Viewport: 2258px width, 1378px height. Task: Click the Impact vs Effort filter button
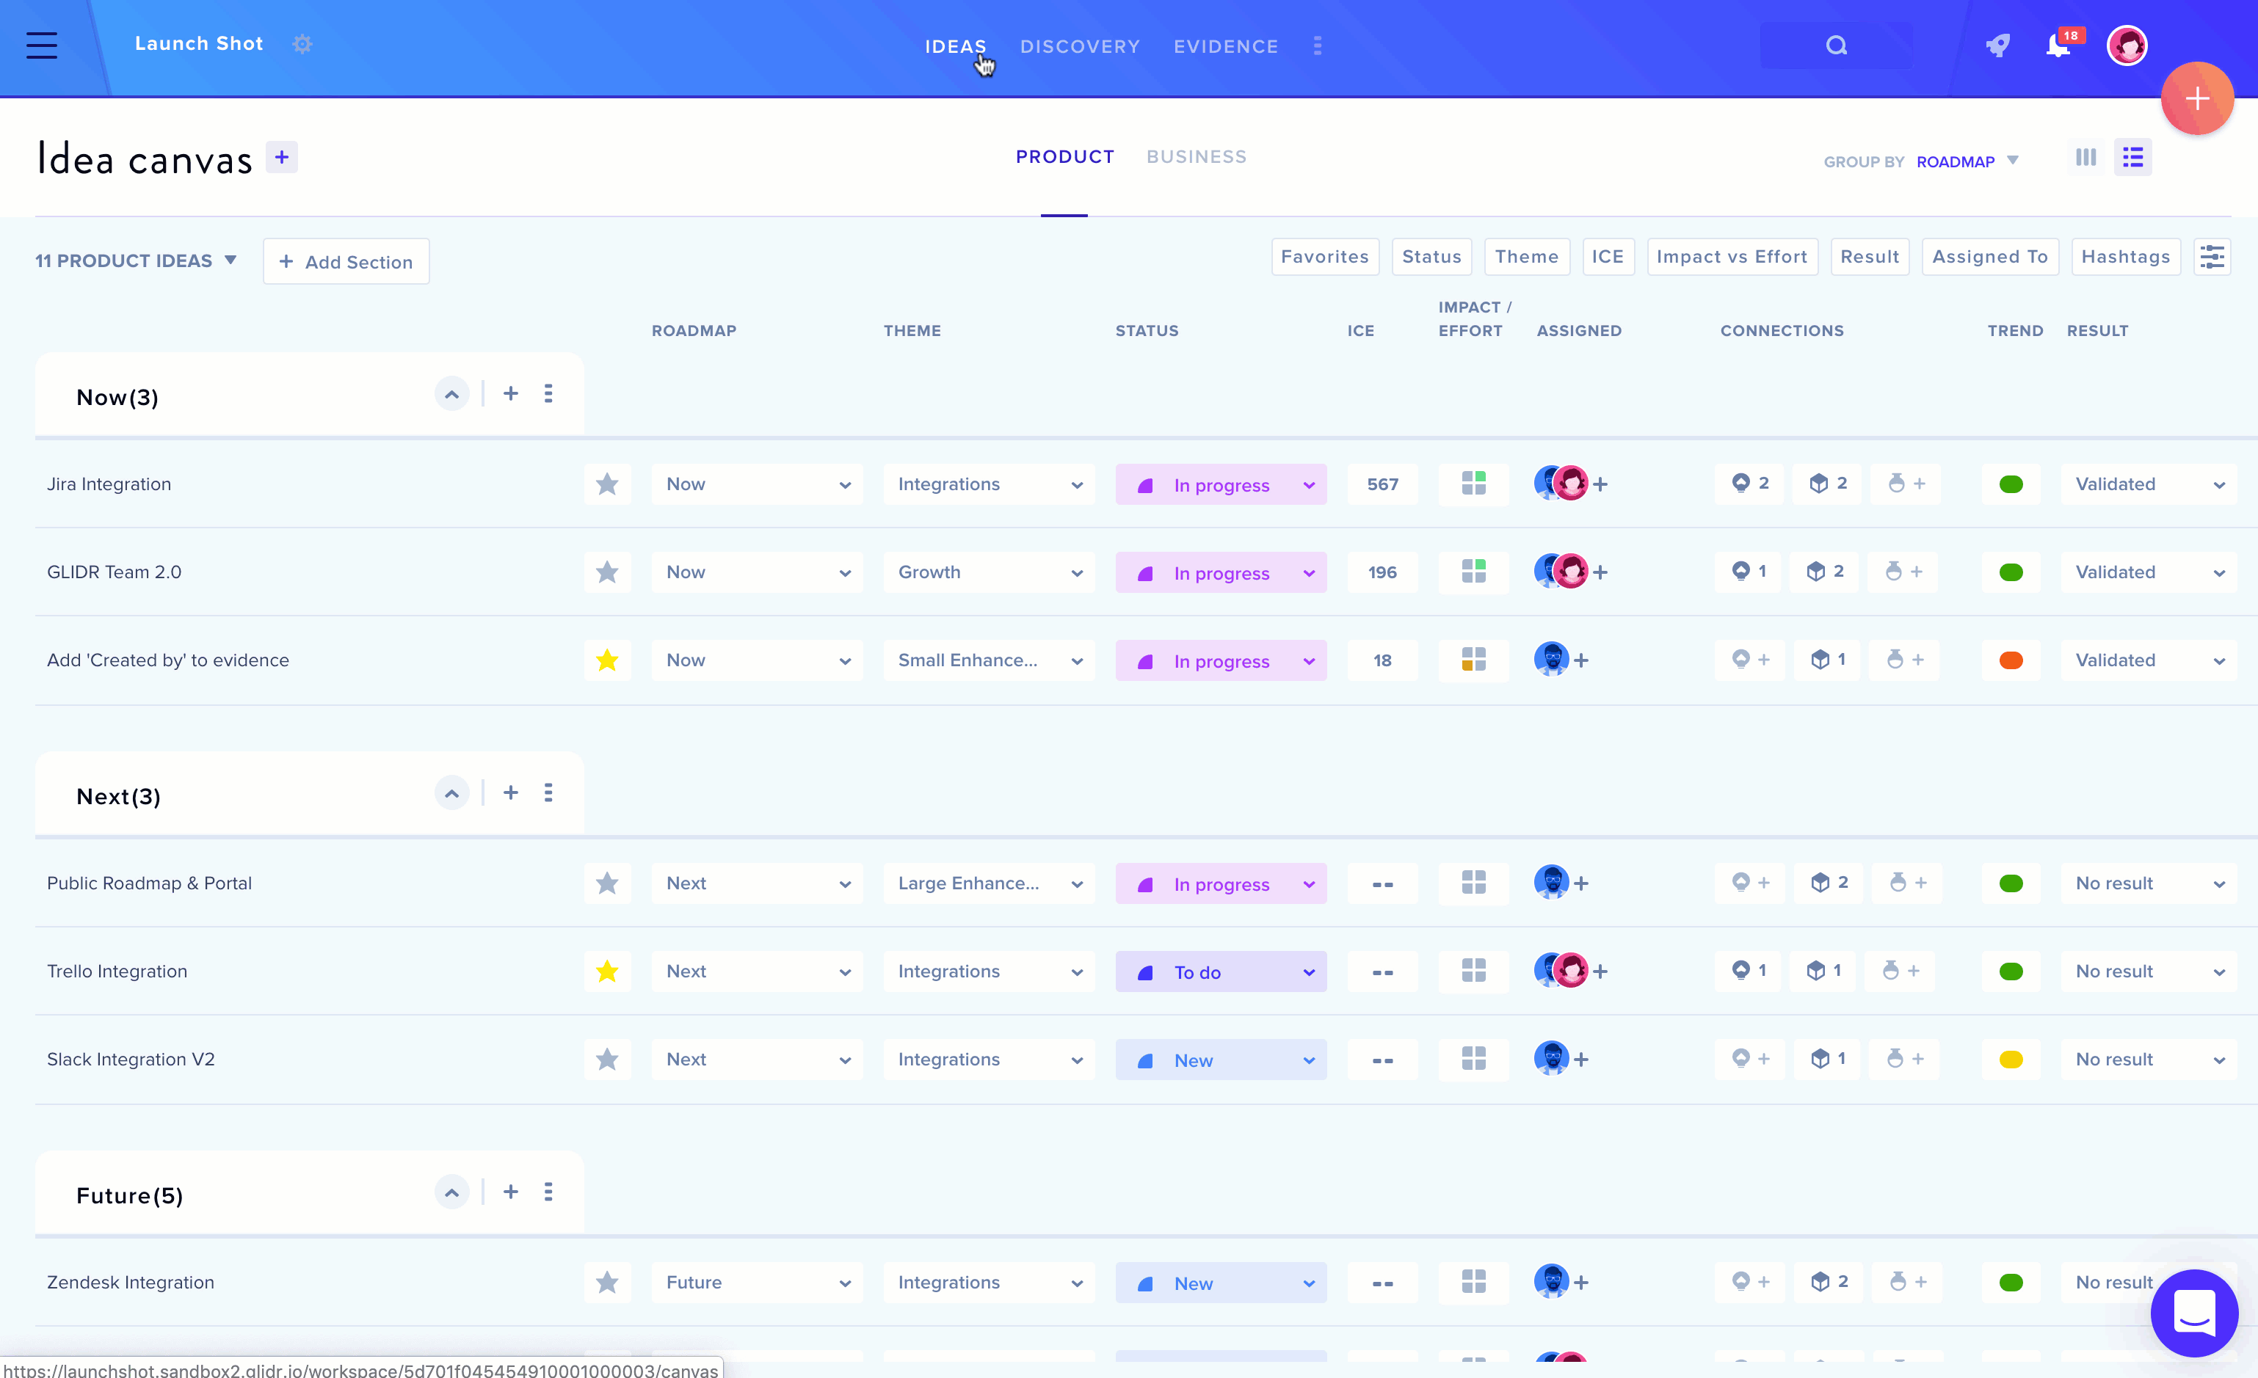[1731, 257]
